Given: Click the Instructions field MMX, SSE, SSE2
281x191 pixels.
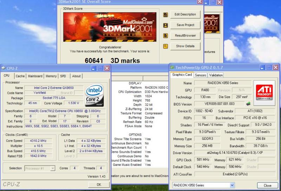Looking at the screenshot, I should coord(65,126).
